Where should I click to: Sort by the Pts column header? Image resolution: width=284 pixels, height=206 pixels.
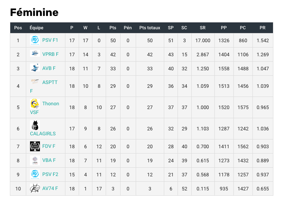tap(113, 28)
